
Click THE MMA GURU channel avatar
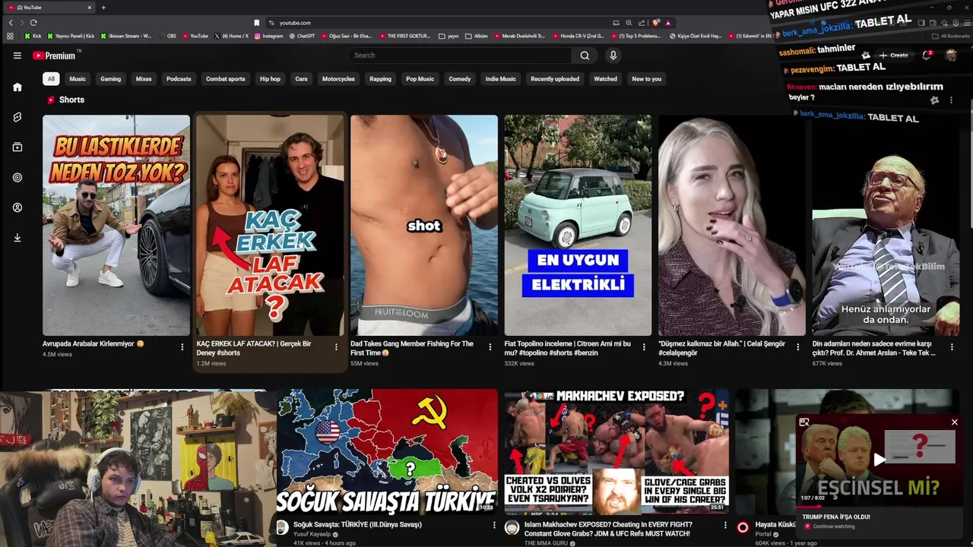point(512,527)
